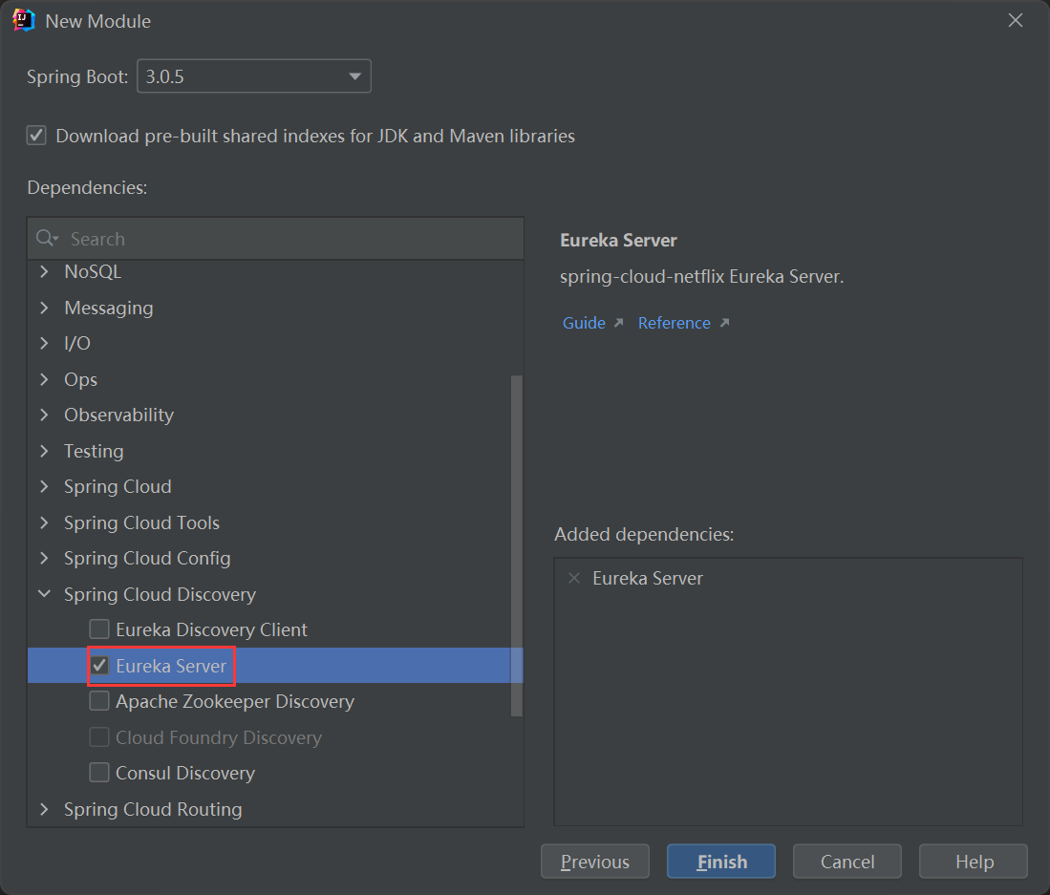Click the Finish button
The width and height of the screenshot is (1050, 895).
tap(721, 862)
